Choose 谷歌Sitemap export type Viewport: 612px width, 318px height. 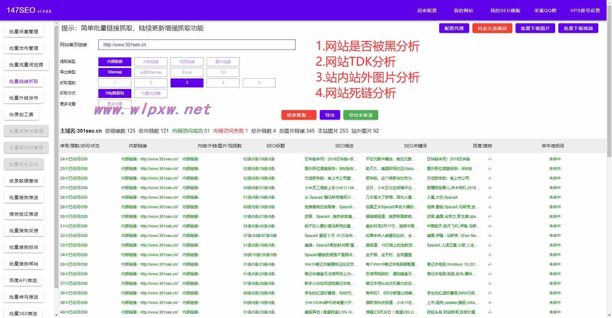coord(151,72)
